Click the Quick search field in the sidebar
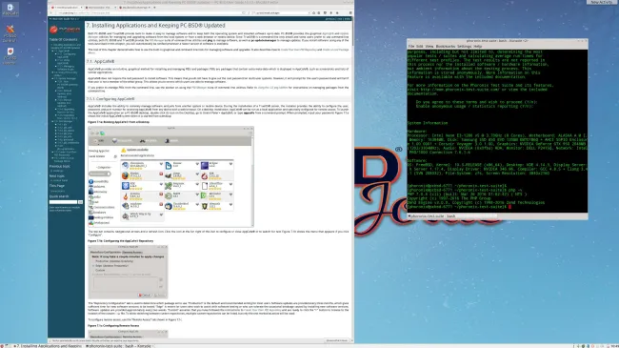The image size is (619, 348). click(x=63, y=202)
